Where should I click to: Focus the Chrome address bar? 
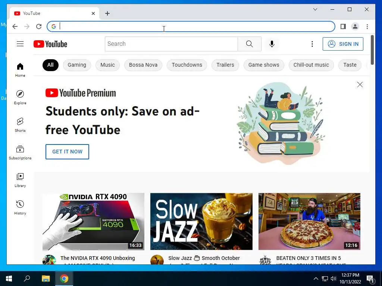191,26
